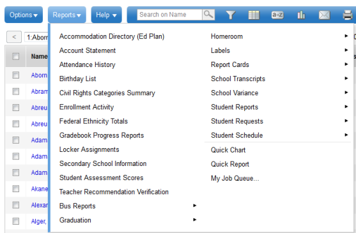356x233 pixels.
Task: Toggle the select-all checkbox in header
Action: [16, 56]
